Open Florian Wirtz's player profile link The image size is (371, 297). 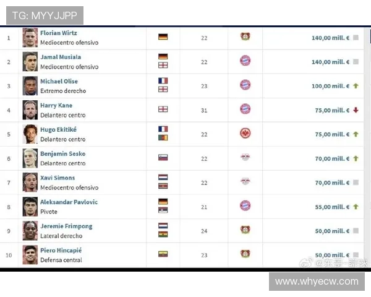tap(59, 33)
